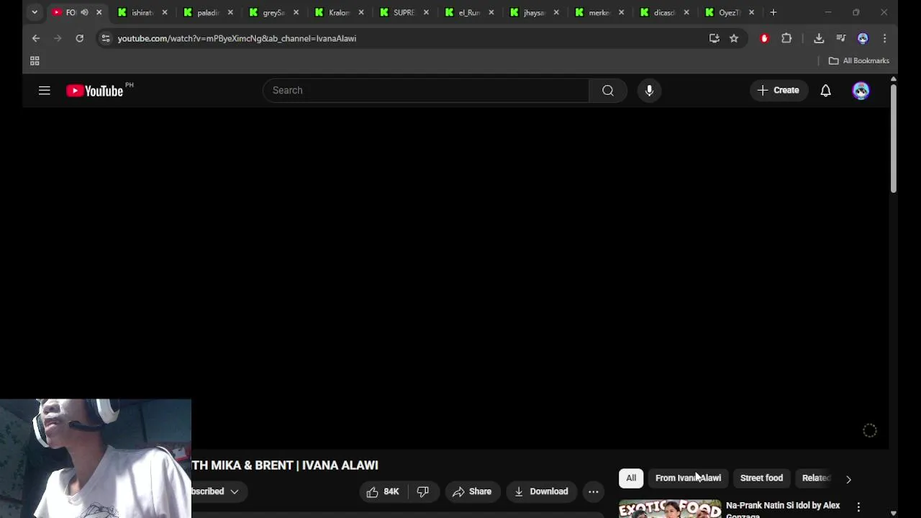View site information icon in address bar
This screenshot has height=518, width=921.
tap(105, 38)
